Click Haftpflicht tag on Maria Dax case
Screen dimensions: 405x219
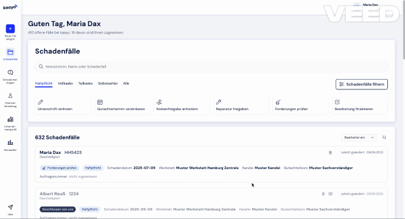coord(93,168)
